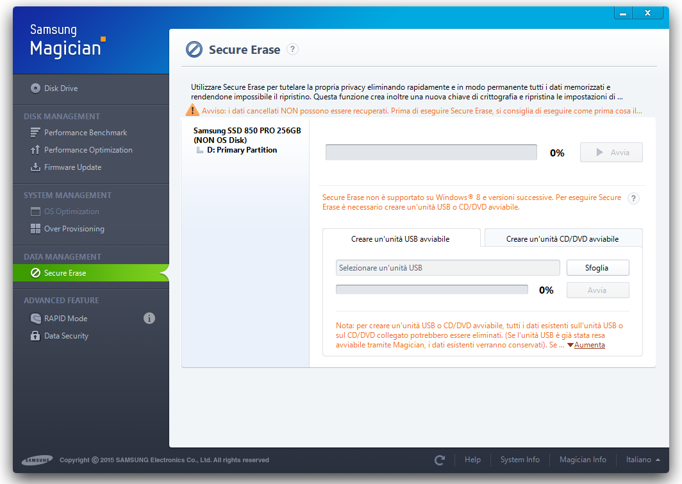Click the RAPID Mode drive icon
The image size is (682, 484).
click(x=35, y=319)
